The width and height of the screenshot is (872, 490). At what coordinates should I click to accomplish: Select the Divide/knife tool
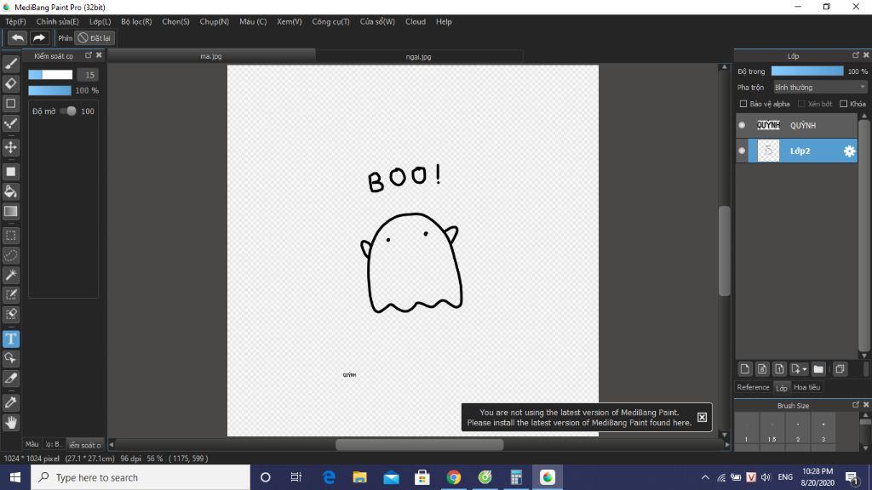coord(10,379)
